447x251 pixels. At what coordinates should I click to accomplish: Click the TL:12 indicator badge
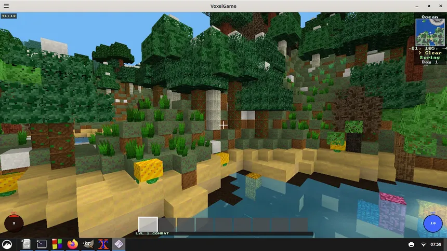point(9,16)
